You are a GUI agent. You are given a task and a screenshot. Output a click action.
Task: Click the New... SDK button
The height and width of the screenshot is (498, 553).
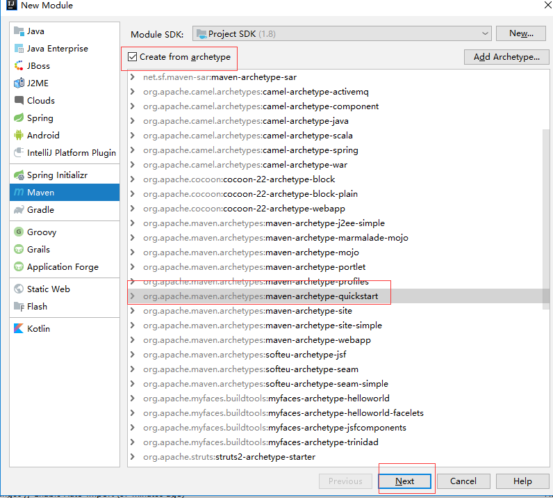pyautogui.click(x=521, y=33)
